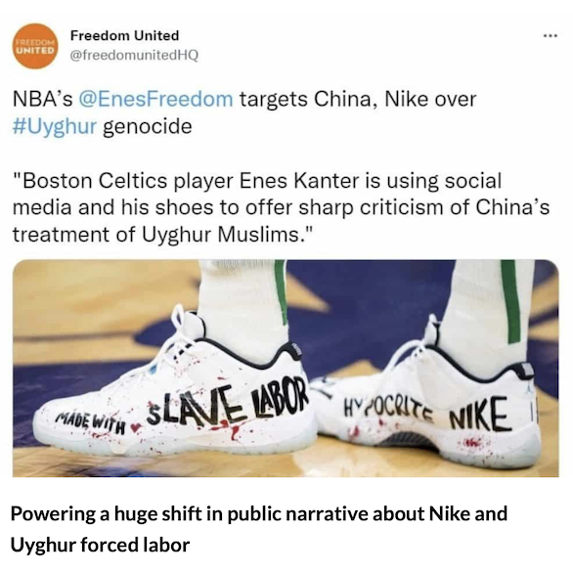The height and width of the screenshot is (573, 573).
Task: Click the "targets China, Nike over" text
Action: [358, 100]
